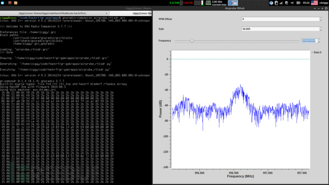The image size is (329, 185).
Task: Open the applications menu icon in the top panel
Action: 2,3
